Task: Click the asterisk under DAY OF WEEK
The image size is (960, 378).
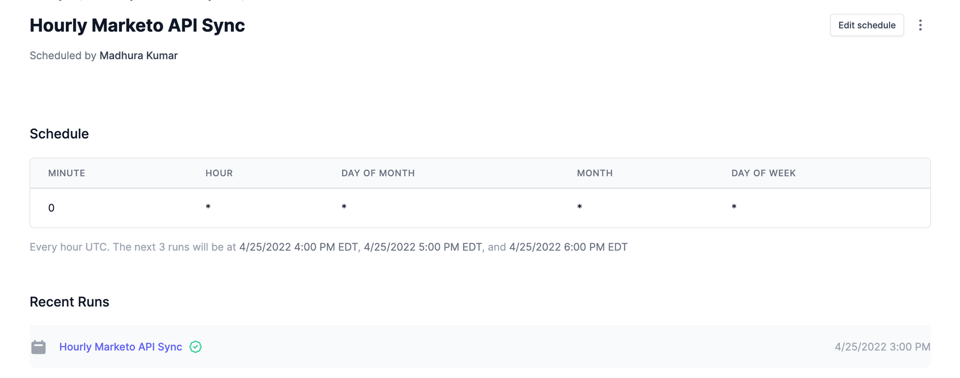Action: [x=734, y=207]
